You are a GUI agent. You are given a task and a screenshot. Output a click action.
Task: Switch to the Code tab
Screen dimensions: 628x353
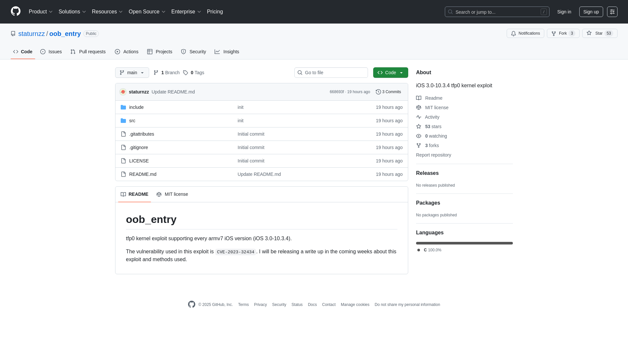23,52
